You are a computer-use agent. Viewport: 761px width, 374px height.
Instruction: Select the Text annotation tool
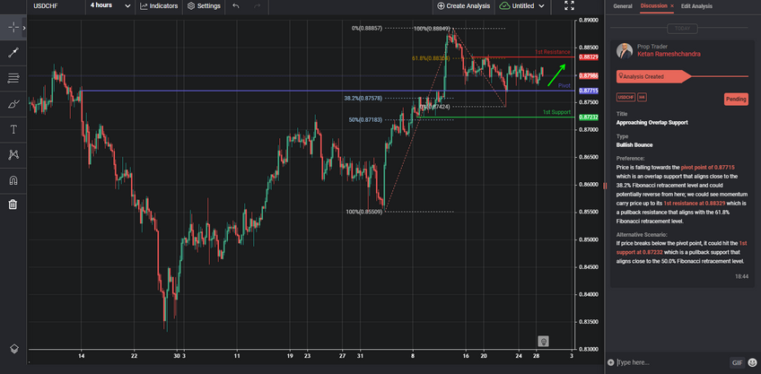[13, 129]
